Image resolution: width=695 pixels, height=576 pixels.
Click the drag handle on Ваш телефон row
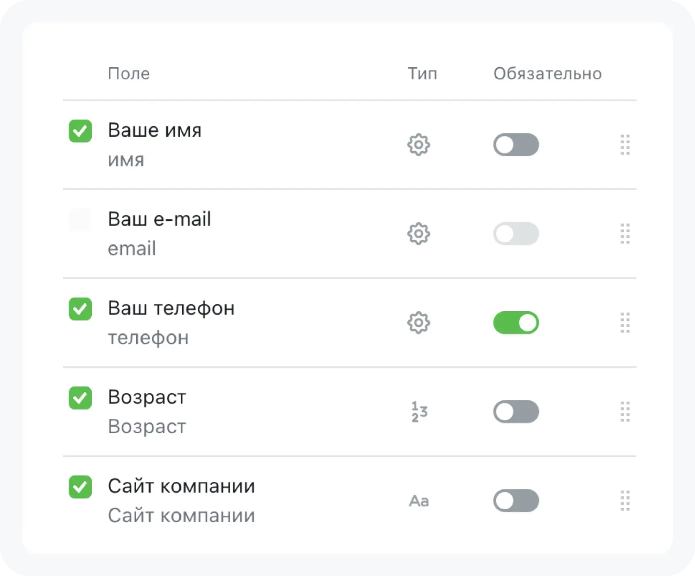(625, 323)
